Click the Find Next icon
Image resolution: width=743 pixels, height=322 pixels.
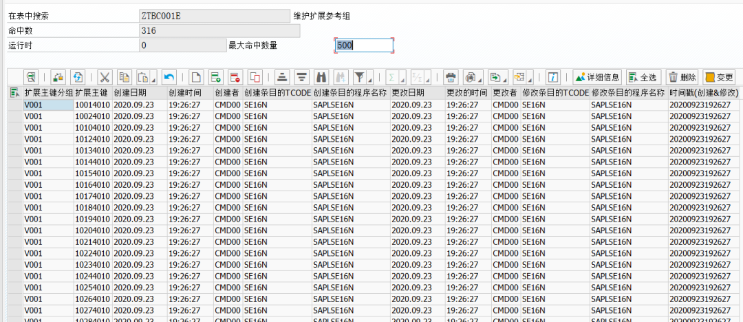point(342,77)
